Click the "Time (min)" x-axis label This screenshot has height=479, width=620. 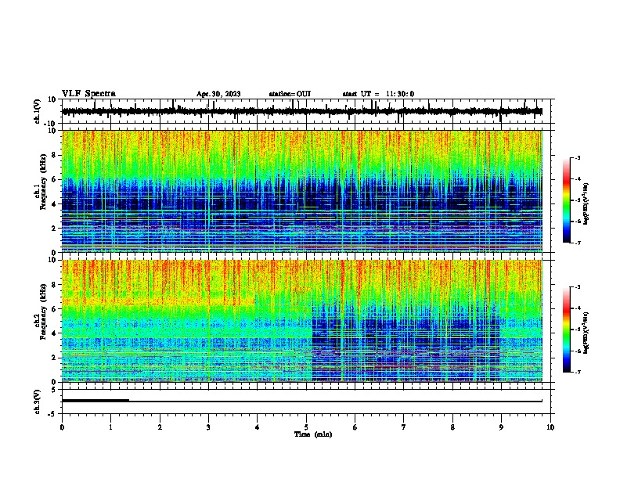click(313, 434)
